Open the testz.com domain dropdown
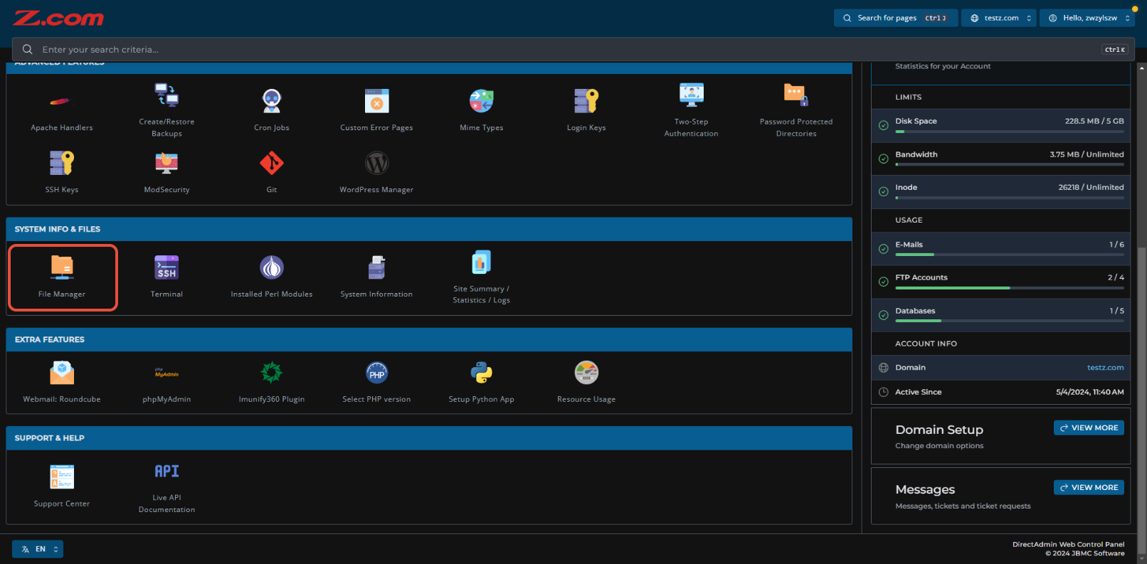1147x564 pixels. (x=999, y=18)
